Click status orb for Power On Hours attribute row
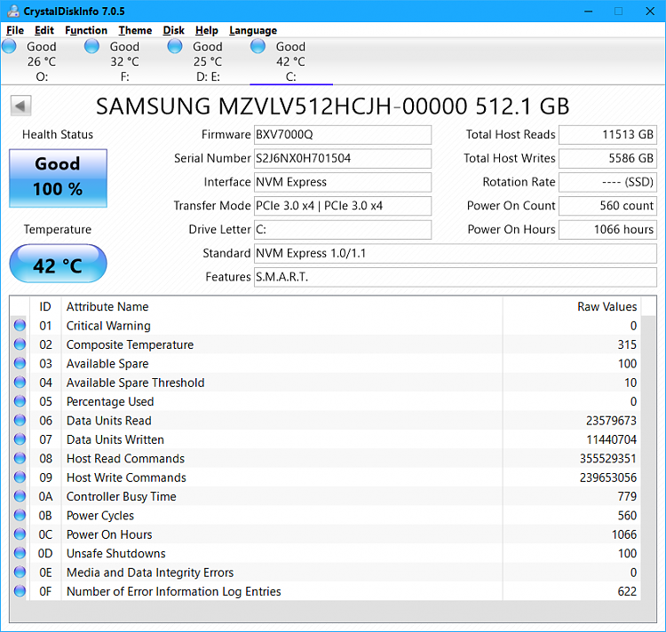This screenshot has height=632, width=666. [20, 534]
